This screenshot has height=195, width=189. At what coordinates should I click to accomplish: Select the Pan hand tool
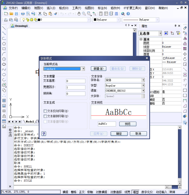(79, 14)
